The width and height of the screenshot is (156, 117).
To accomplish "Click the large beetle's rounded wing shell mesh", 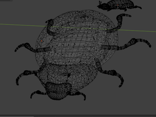I will pos(77,38).
